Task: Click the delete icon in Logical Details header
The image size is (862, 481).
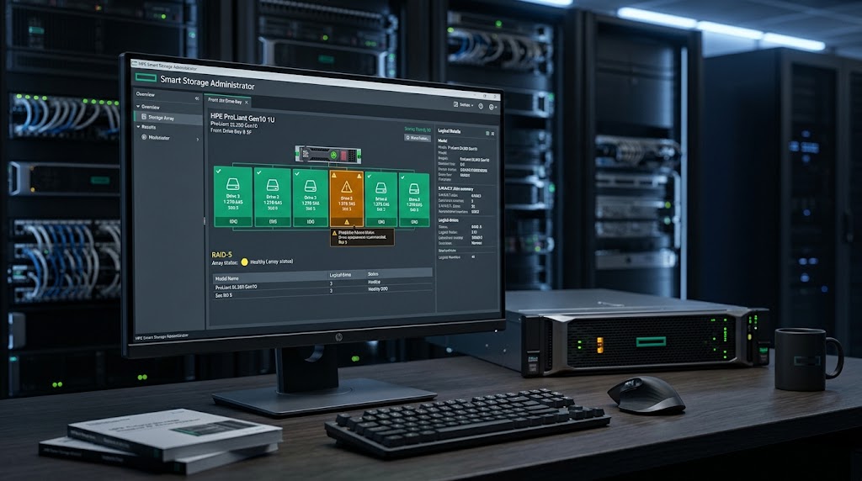Action: coord(487,134)
